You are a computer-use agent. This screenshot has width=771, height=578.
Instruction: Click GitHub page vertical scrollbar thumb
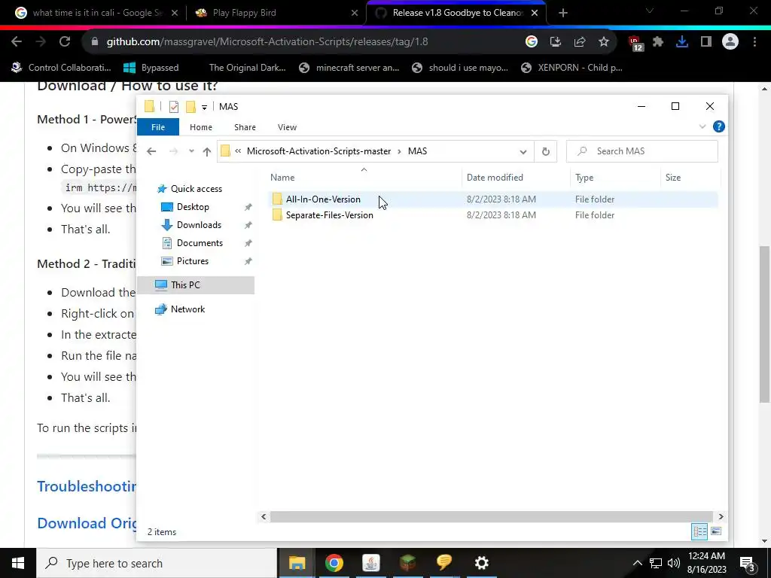click(x=765, y=324)
